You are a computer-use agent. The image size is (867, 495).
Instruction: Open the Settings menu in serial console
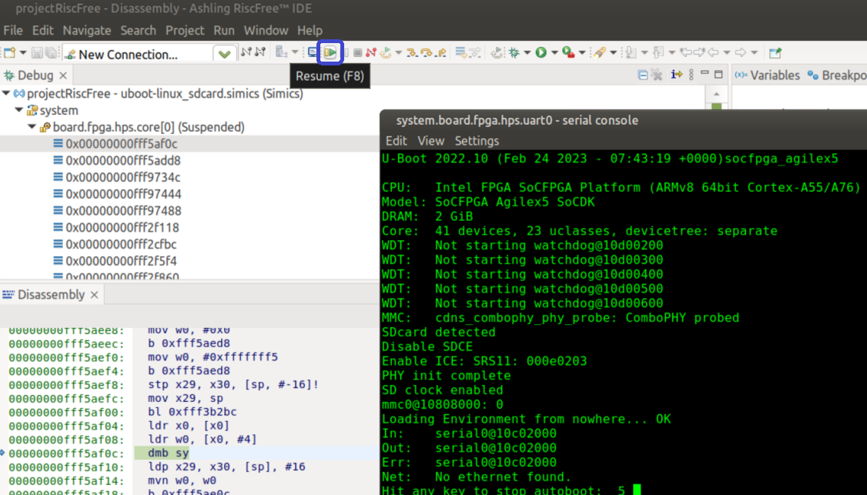477,141
